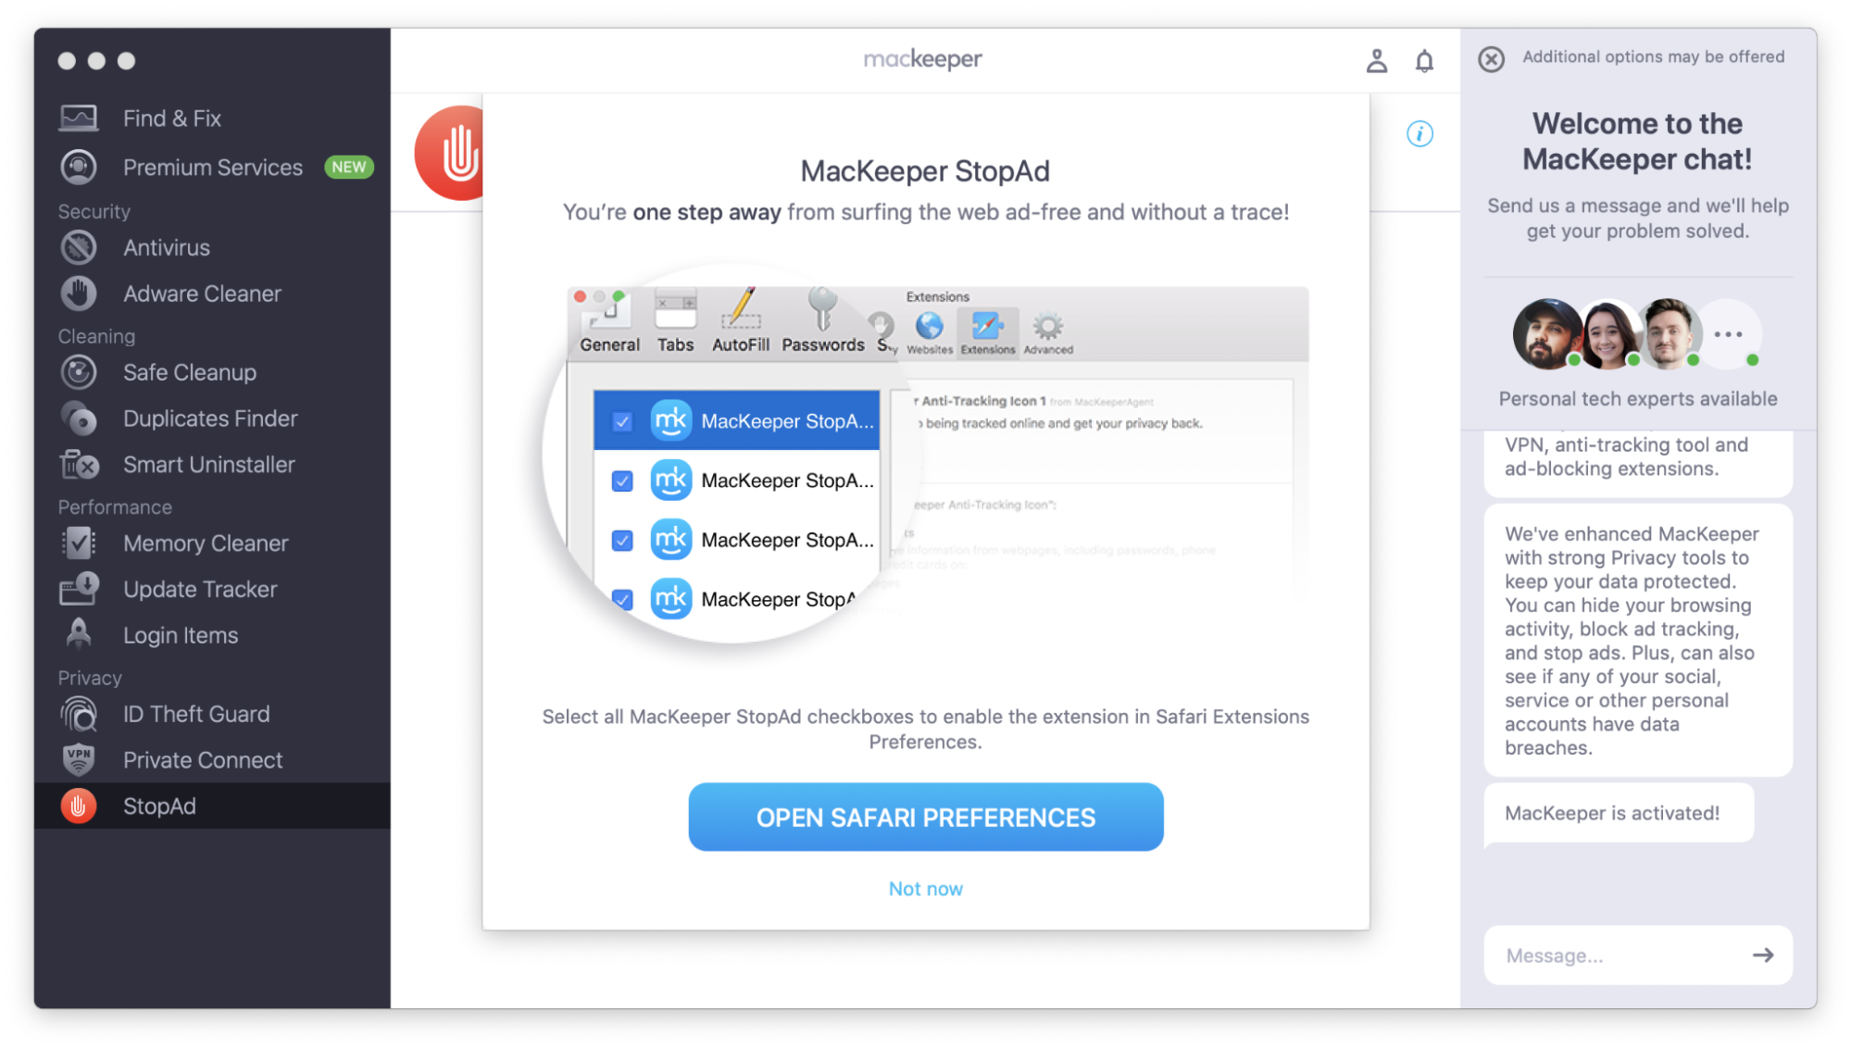
Task: Enable first MacKeeper StopAd checkbox
Action: tap(621, 421)
